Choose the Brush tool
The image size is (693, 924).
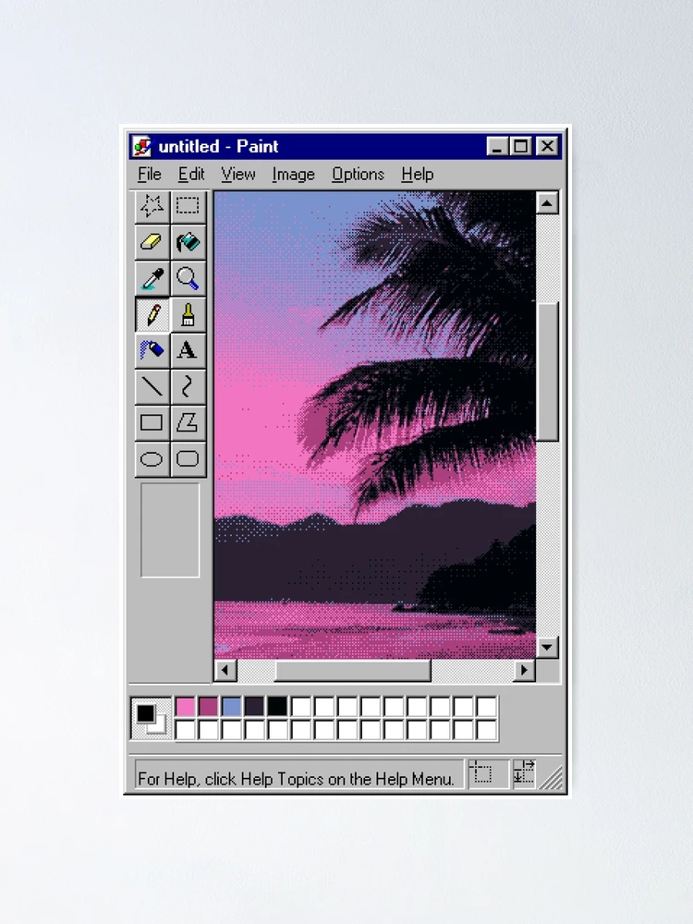[x=188, y=315]
